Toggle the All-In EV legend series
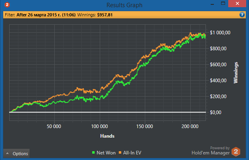 [x=130, y=153]
